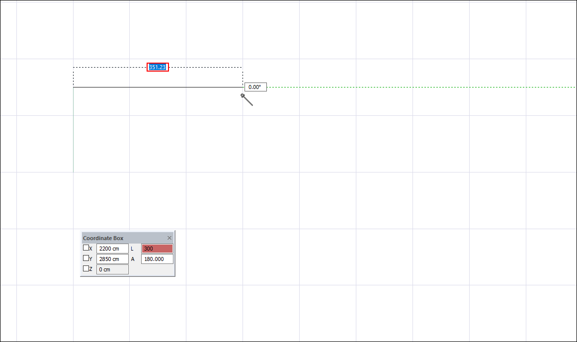Close the Coordinate Box panel
The height and width of the screenshot is (342, 577).
click(169, 238)
